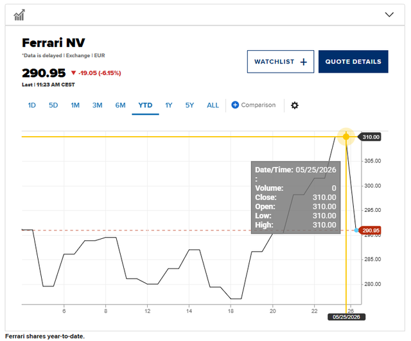Image resolution: width=411 pixels, height=341 pixels.
Task: Click the x-axis label 22
Action: pos(314,311)
